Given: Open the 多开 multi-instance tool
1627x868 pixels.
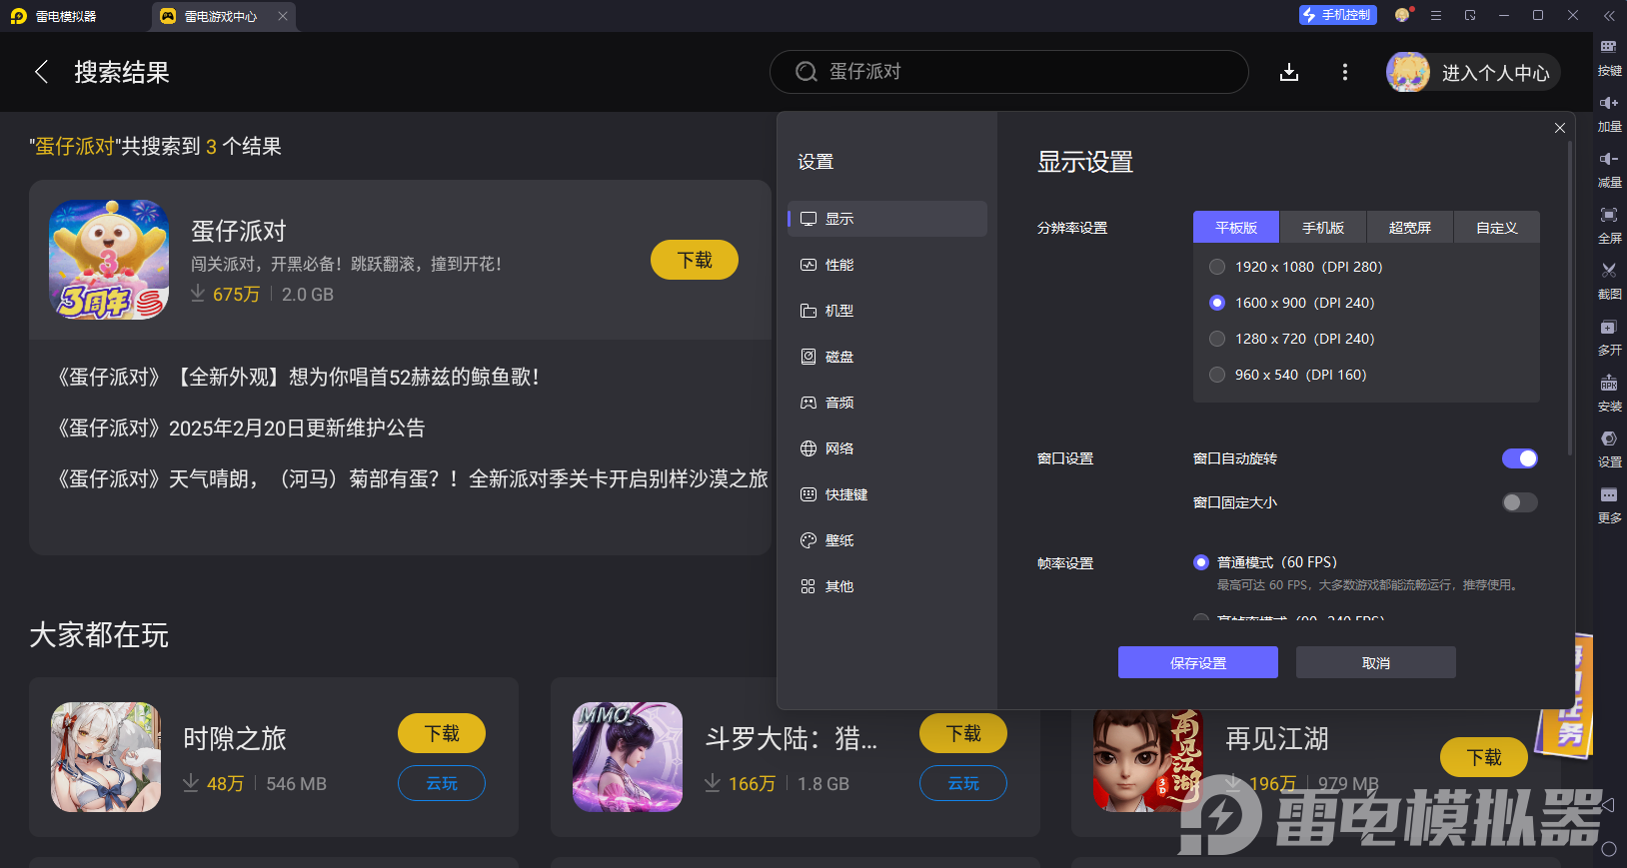Looking at the screenshot, I should tap(1609, 337).
